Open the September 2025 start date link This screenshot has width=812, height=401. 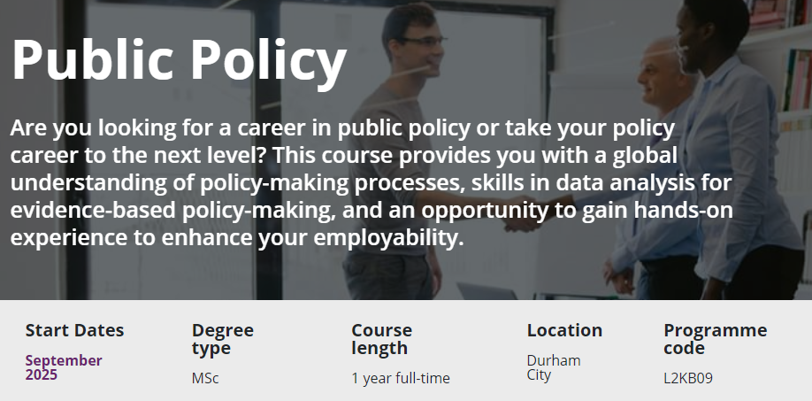pyautogui.click(x=64, y=367)
